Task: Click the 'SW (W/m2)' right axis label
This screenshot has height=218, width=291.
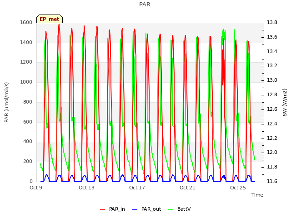Action: [x=285, y=102]
